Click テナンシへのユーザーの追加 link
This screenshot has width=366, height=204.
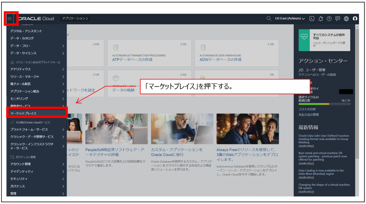[x=317, y=75]
